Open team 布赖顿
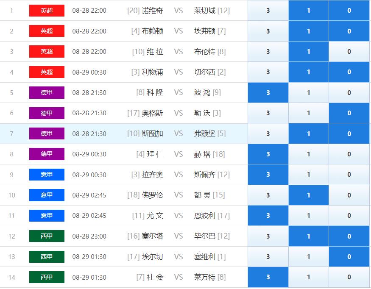Image resolution: width=371 pixels, height=289 pixels. coord(152,31)
